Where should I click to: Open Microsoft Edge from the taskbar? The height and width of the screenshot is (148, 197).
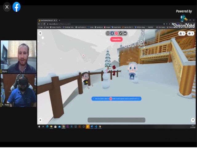[47, 127]
